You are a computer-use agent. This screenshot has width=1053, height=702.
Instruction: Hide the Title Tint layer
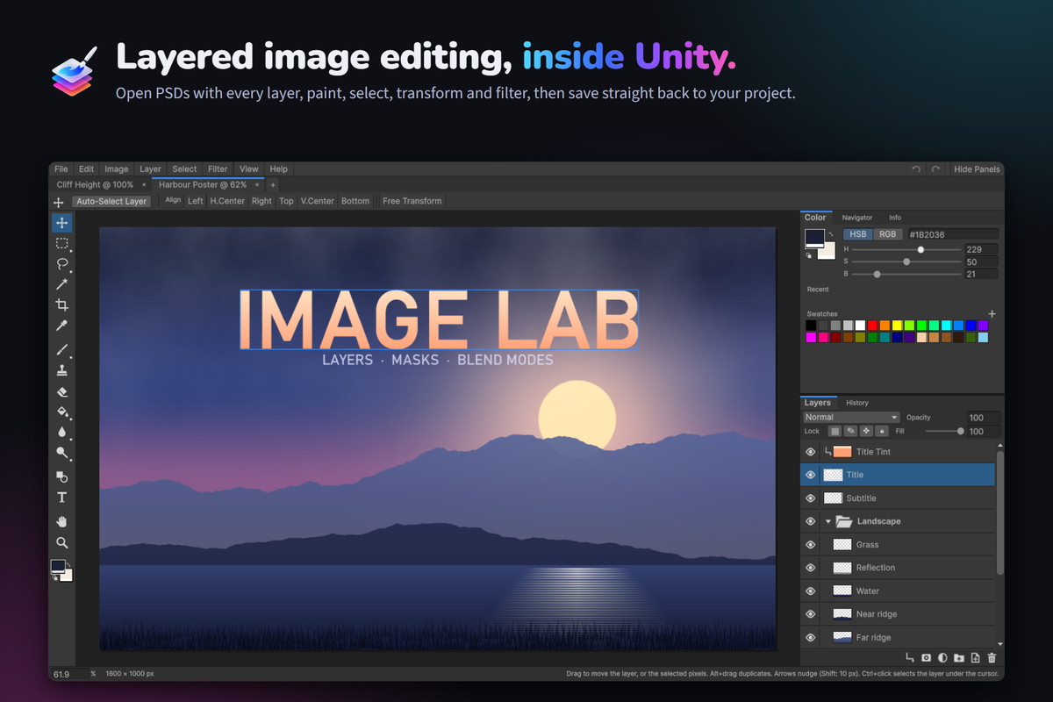click(x=811, y=452)
